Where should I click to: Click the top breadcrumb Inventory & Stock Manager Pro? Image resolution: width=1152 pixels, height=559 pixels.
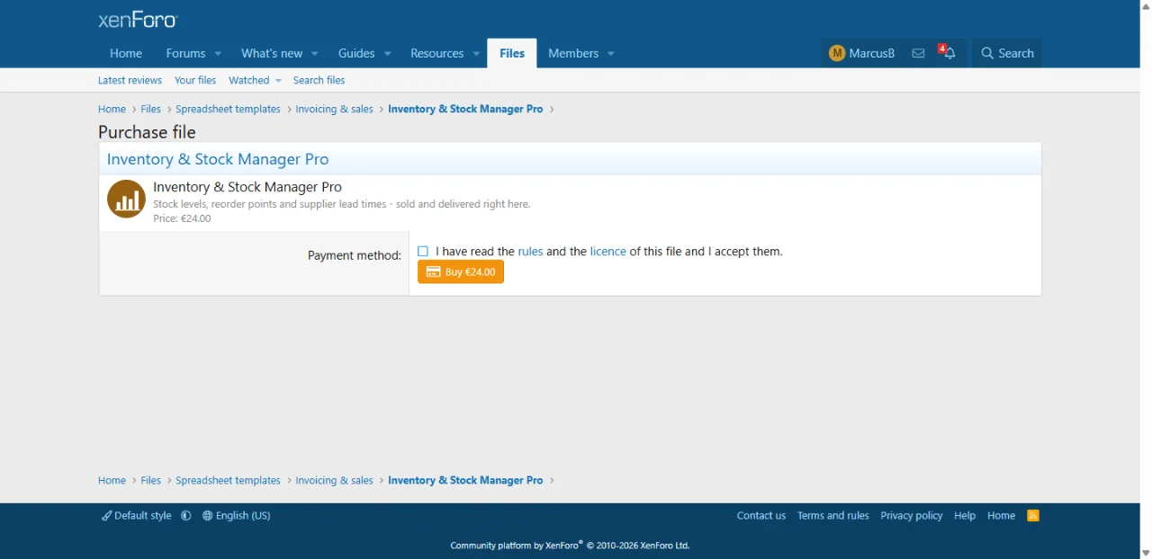465,109
